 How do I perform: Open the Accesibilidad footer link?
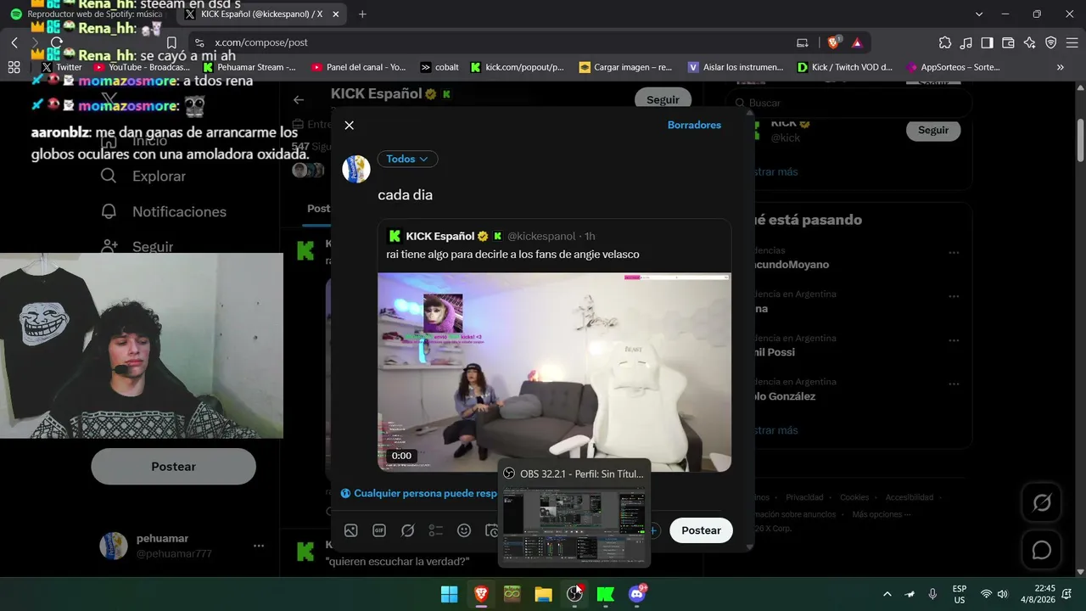(x=910, y=497)
